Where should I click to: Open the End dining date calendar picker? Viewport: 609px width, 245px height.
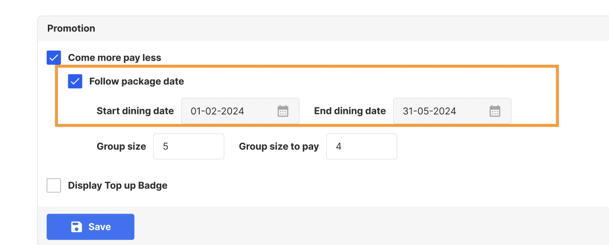click(495, 111)
